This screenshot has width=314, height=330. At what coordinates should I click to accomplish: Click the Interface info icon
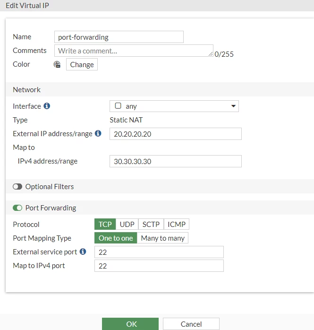47,106
